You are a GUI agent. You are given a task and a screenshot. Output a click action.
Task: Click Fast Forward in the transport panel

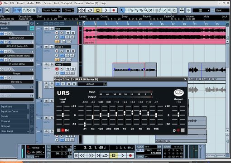coord(91,155)
